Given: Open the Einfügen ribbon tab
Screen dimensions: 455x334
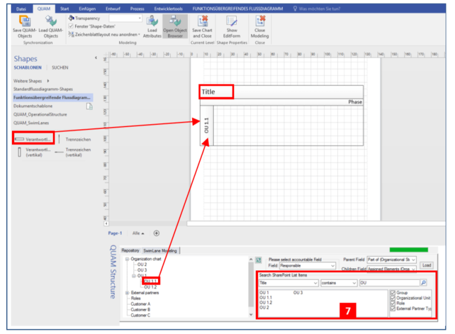Looking at the screenshot, I should point(87,9).
